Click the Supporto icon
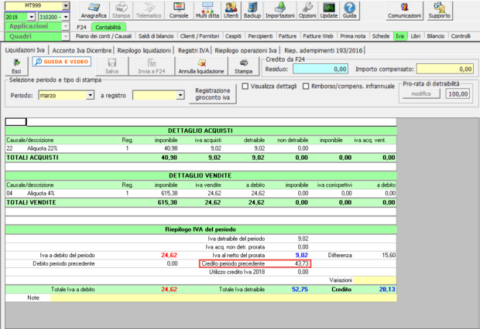480x329 pixels. click(x=438, y=11)
